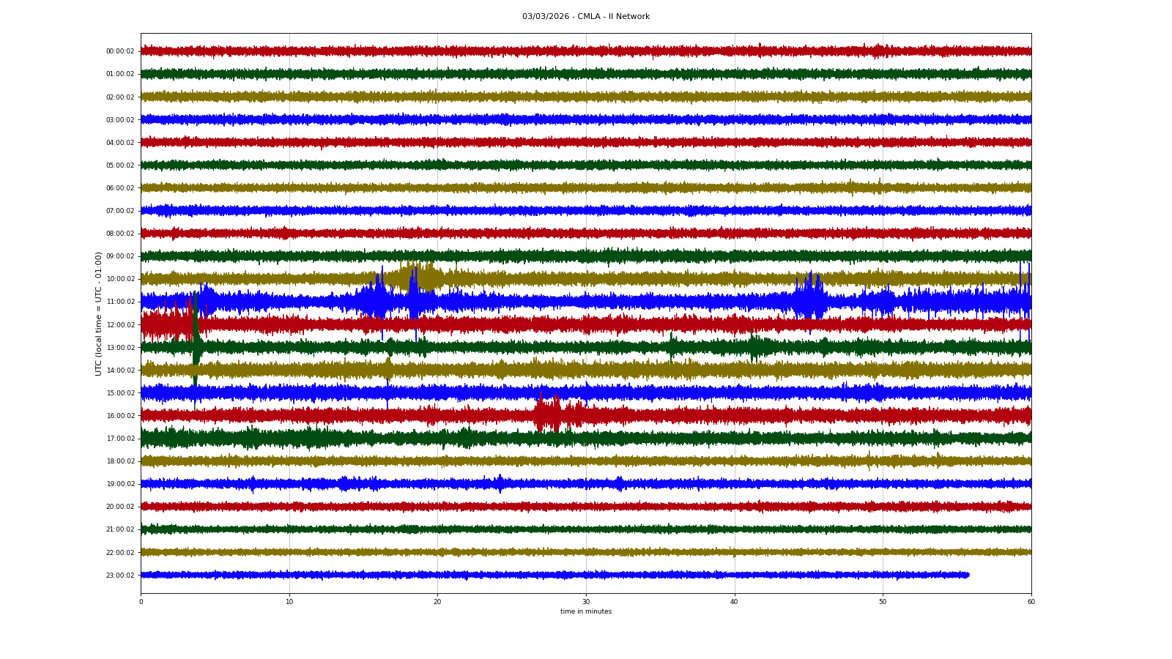Click the vertical UTC local time axis label
The image size is (1172, 659).
click(x=99, y=313)
